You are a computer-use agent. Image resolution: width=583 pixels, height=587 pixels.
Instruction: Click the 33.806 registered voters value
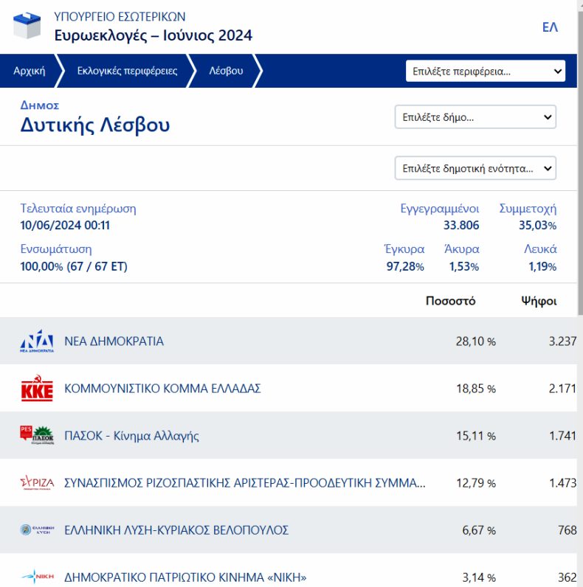(460, 226)
